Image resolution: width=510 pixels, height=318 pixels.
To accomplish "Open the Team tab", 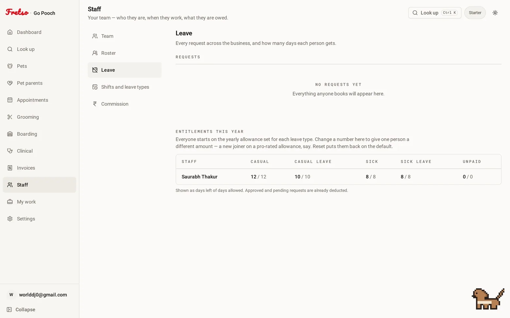I will (125, 36).
